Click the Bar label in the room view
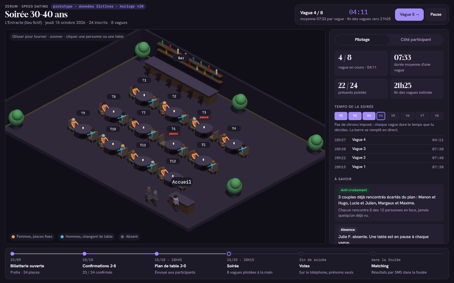This screenshot has width=454, height=283. (x=181, y=58)
